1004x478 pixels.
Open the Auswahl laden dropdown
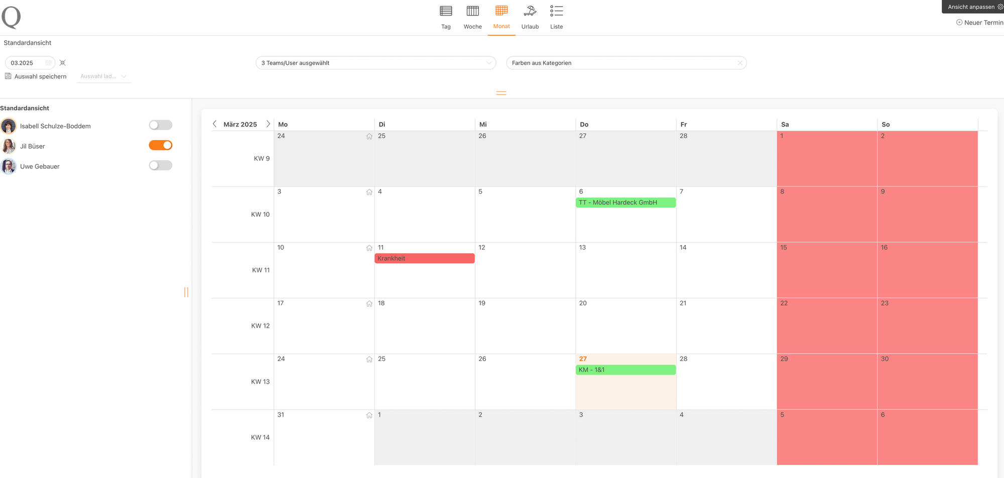(x=103, y=76)
